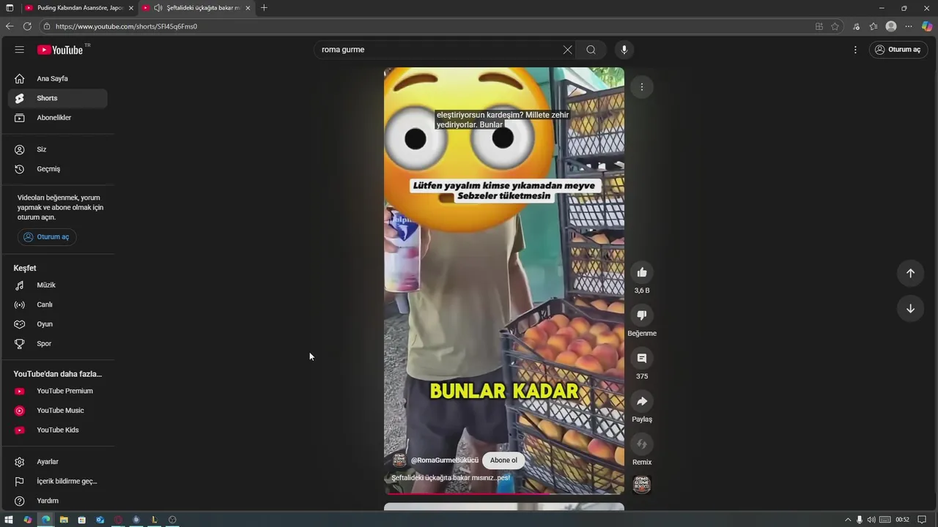Screen dimensions: 938x527
Task: Go to the previous Short with up arrow
Action: (910, 273)
